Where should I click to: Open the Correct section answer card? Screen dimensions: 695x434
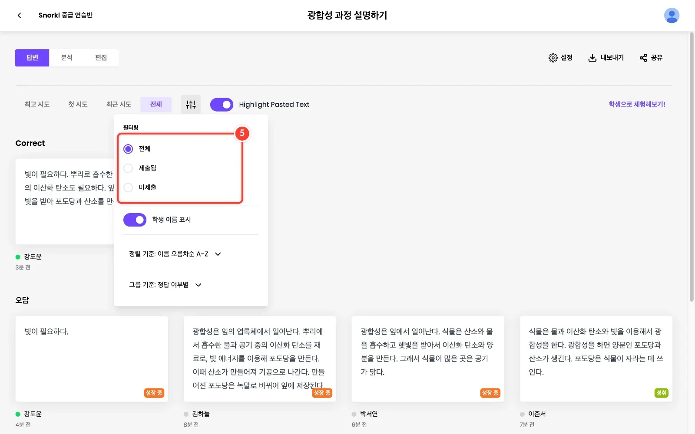click(x=65, y=201)
